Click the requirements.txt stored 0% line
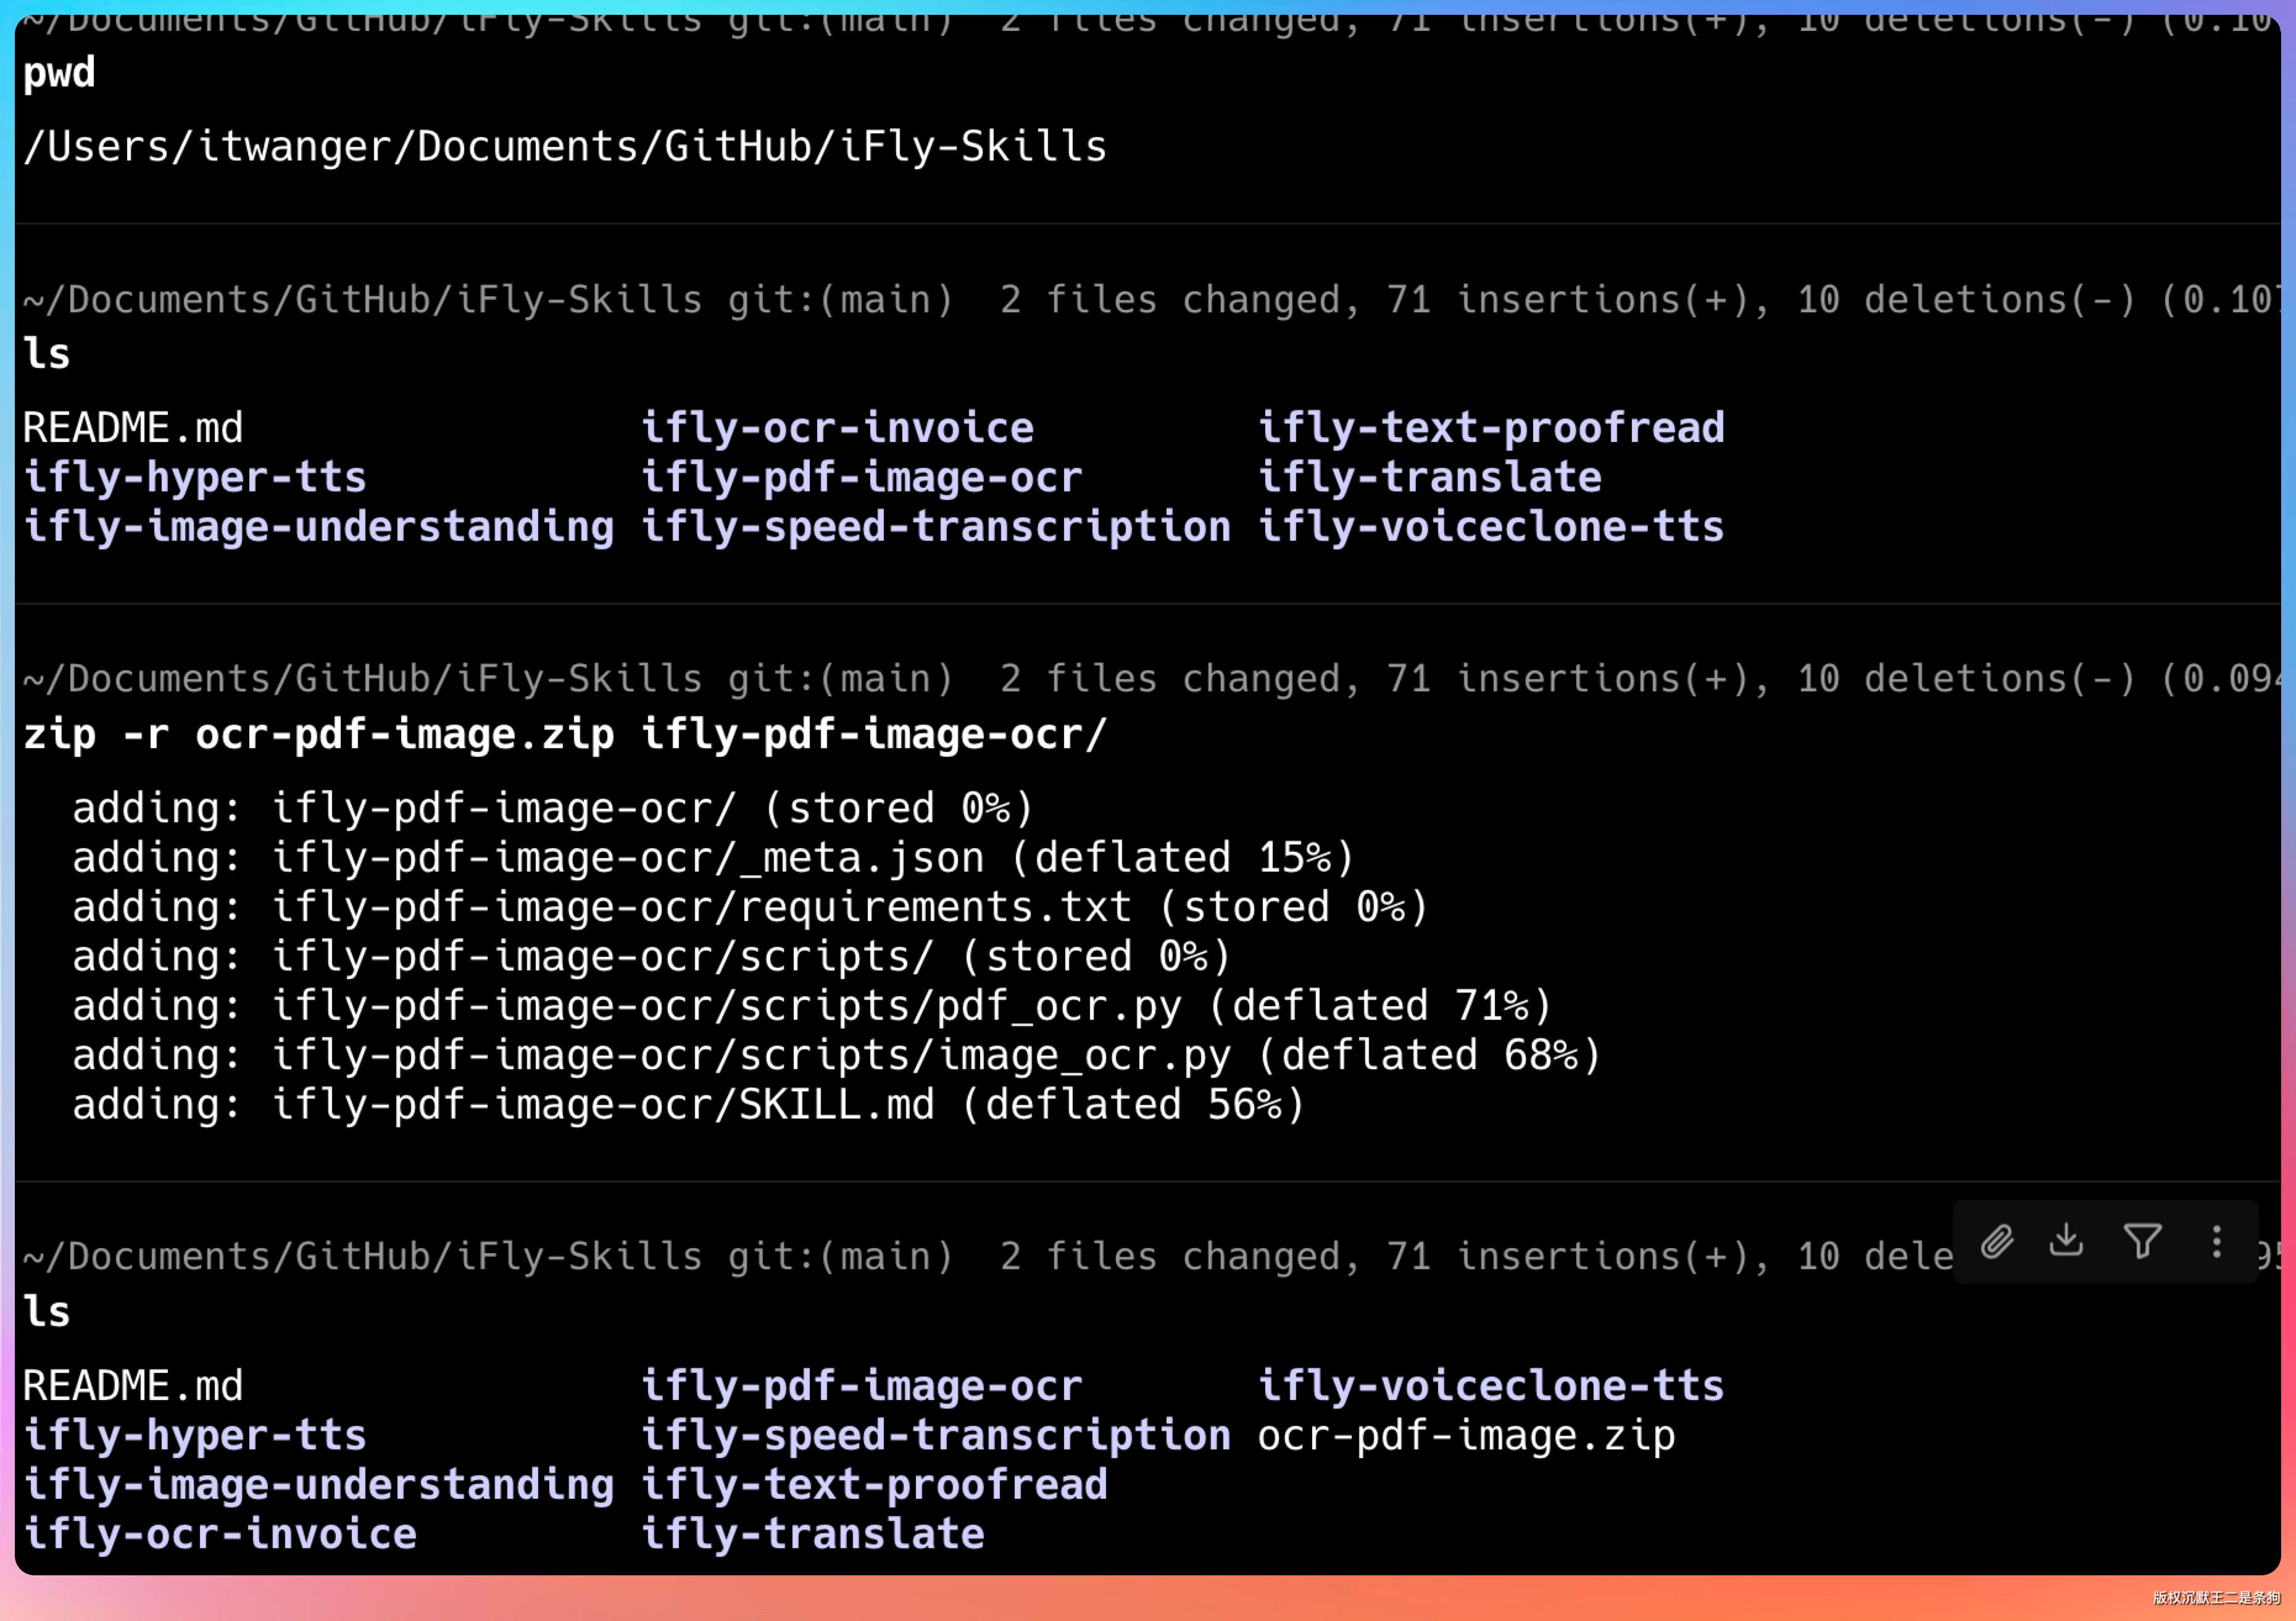Screen dimensions: 2296x1621 (750, 907)
